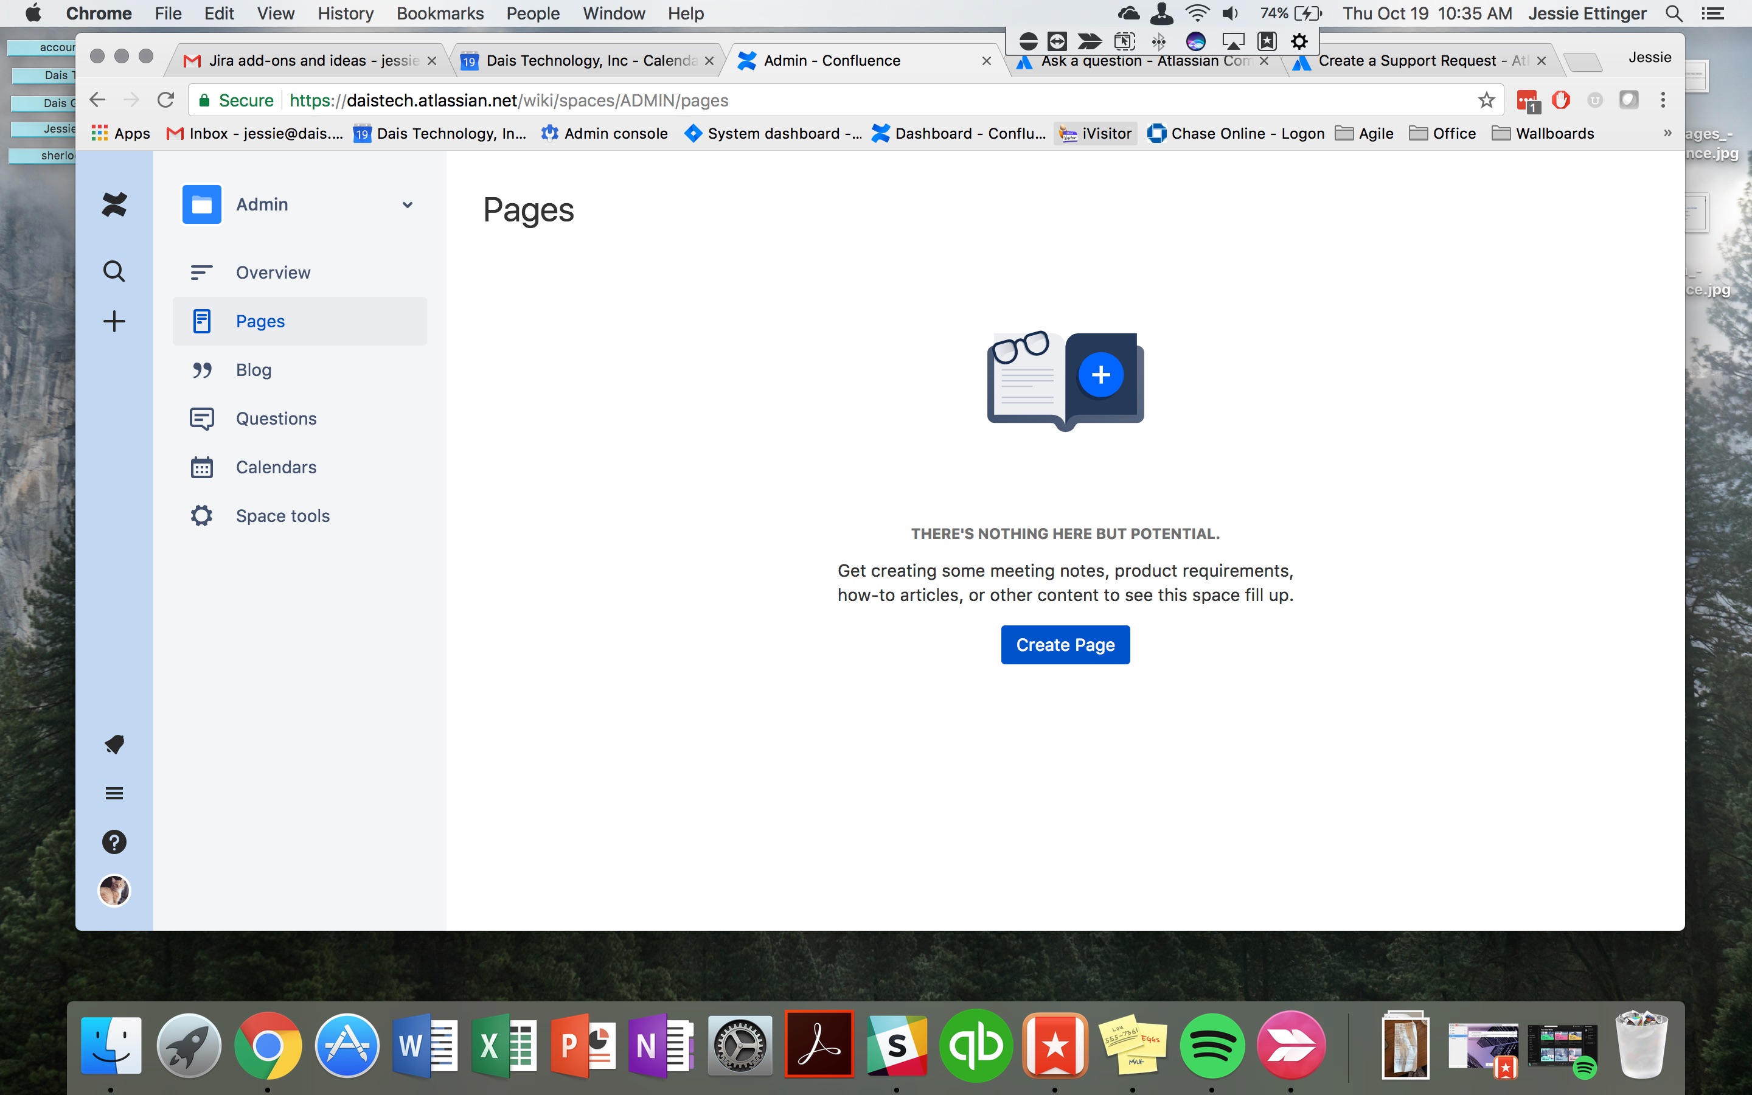Click the user profile avatar in the sidebar

coord(114,890)
